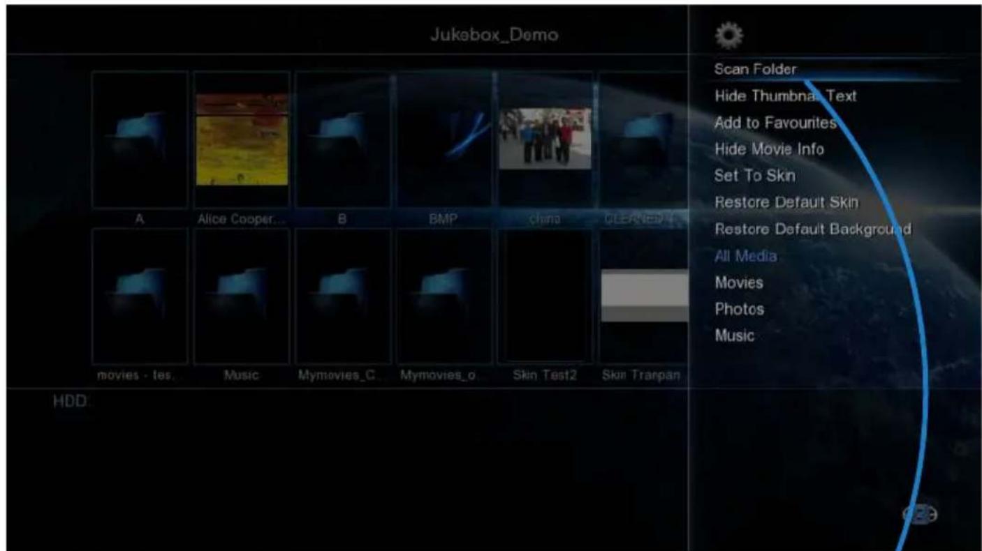Select Hide Thumbnail Text option
The height and width of the screenshot is (551, 982).
click(785, 96)
